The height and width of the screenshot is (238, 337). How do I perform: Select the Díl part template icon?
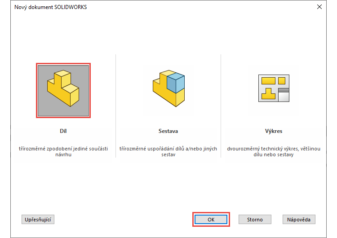[63, 90]
